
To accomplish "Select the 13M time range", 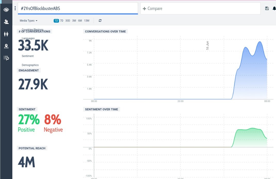I will pyautogui.click(x=87, y=21).
